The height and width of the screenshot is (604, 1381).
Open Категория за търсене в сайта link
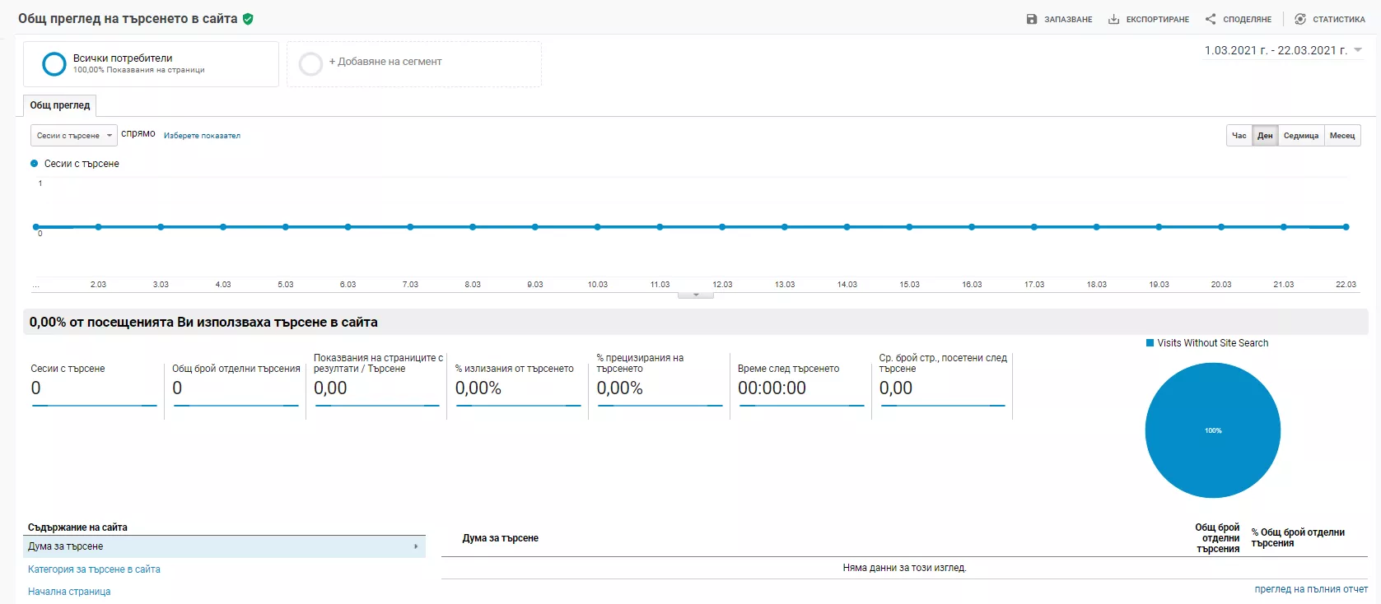94,569
